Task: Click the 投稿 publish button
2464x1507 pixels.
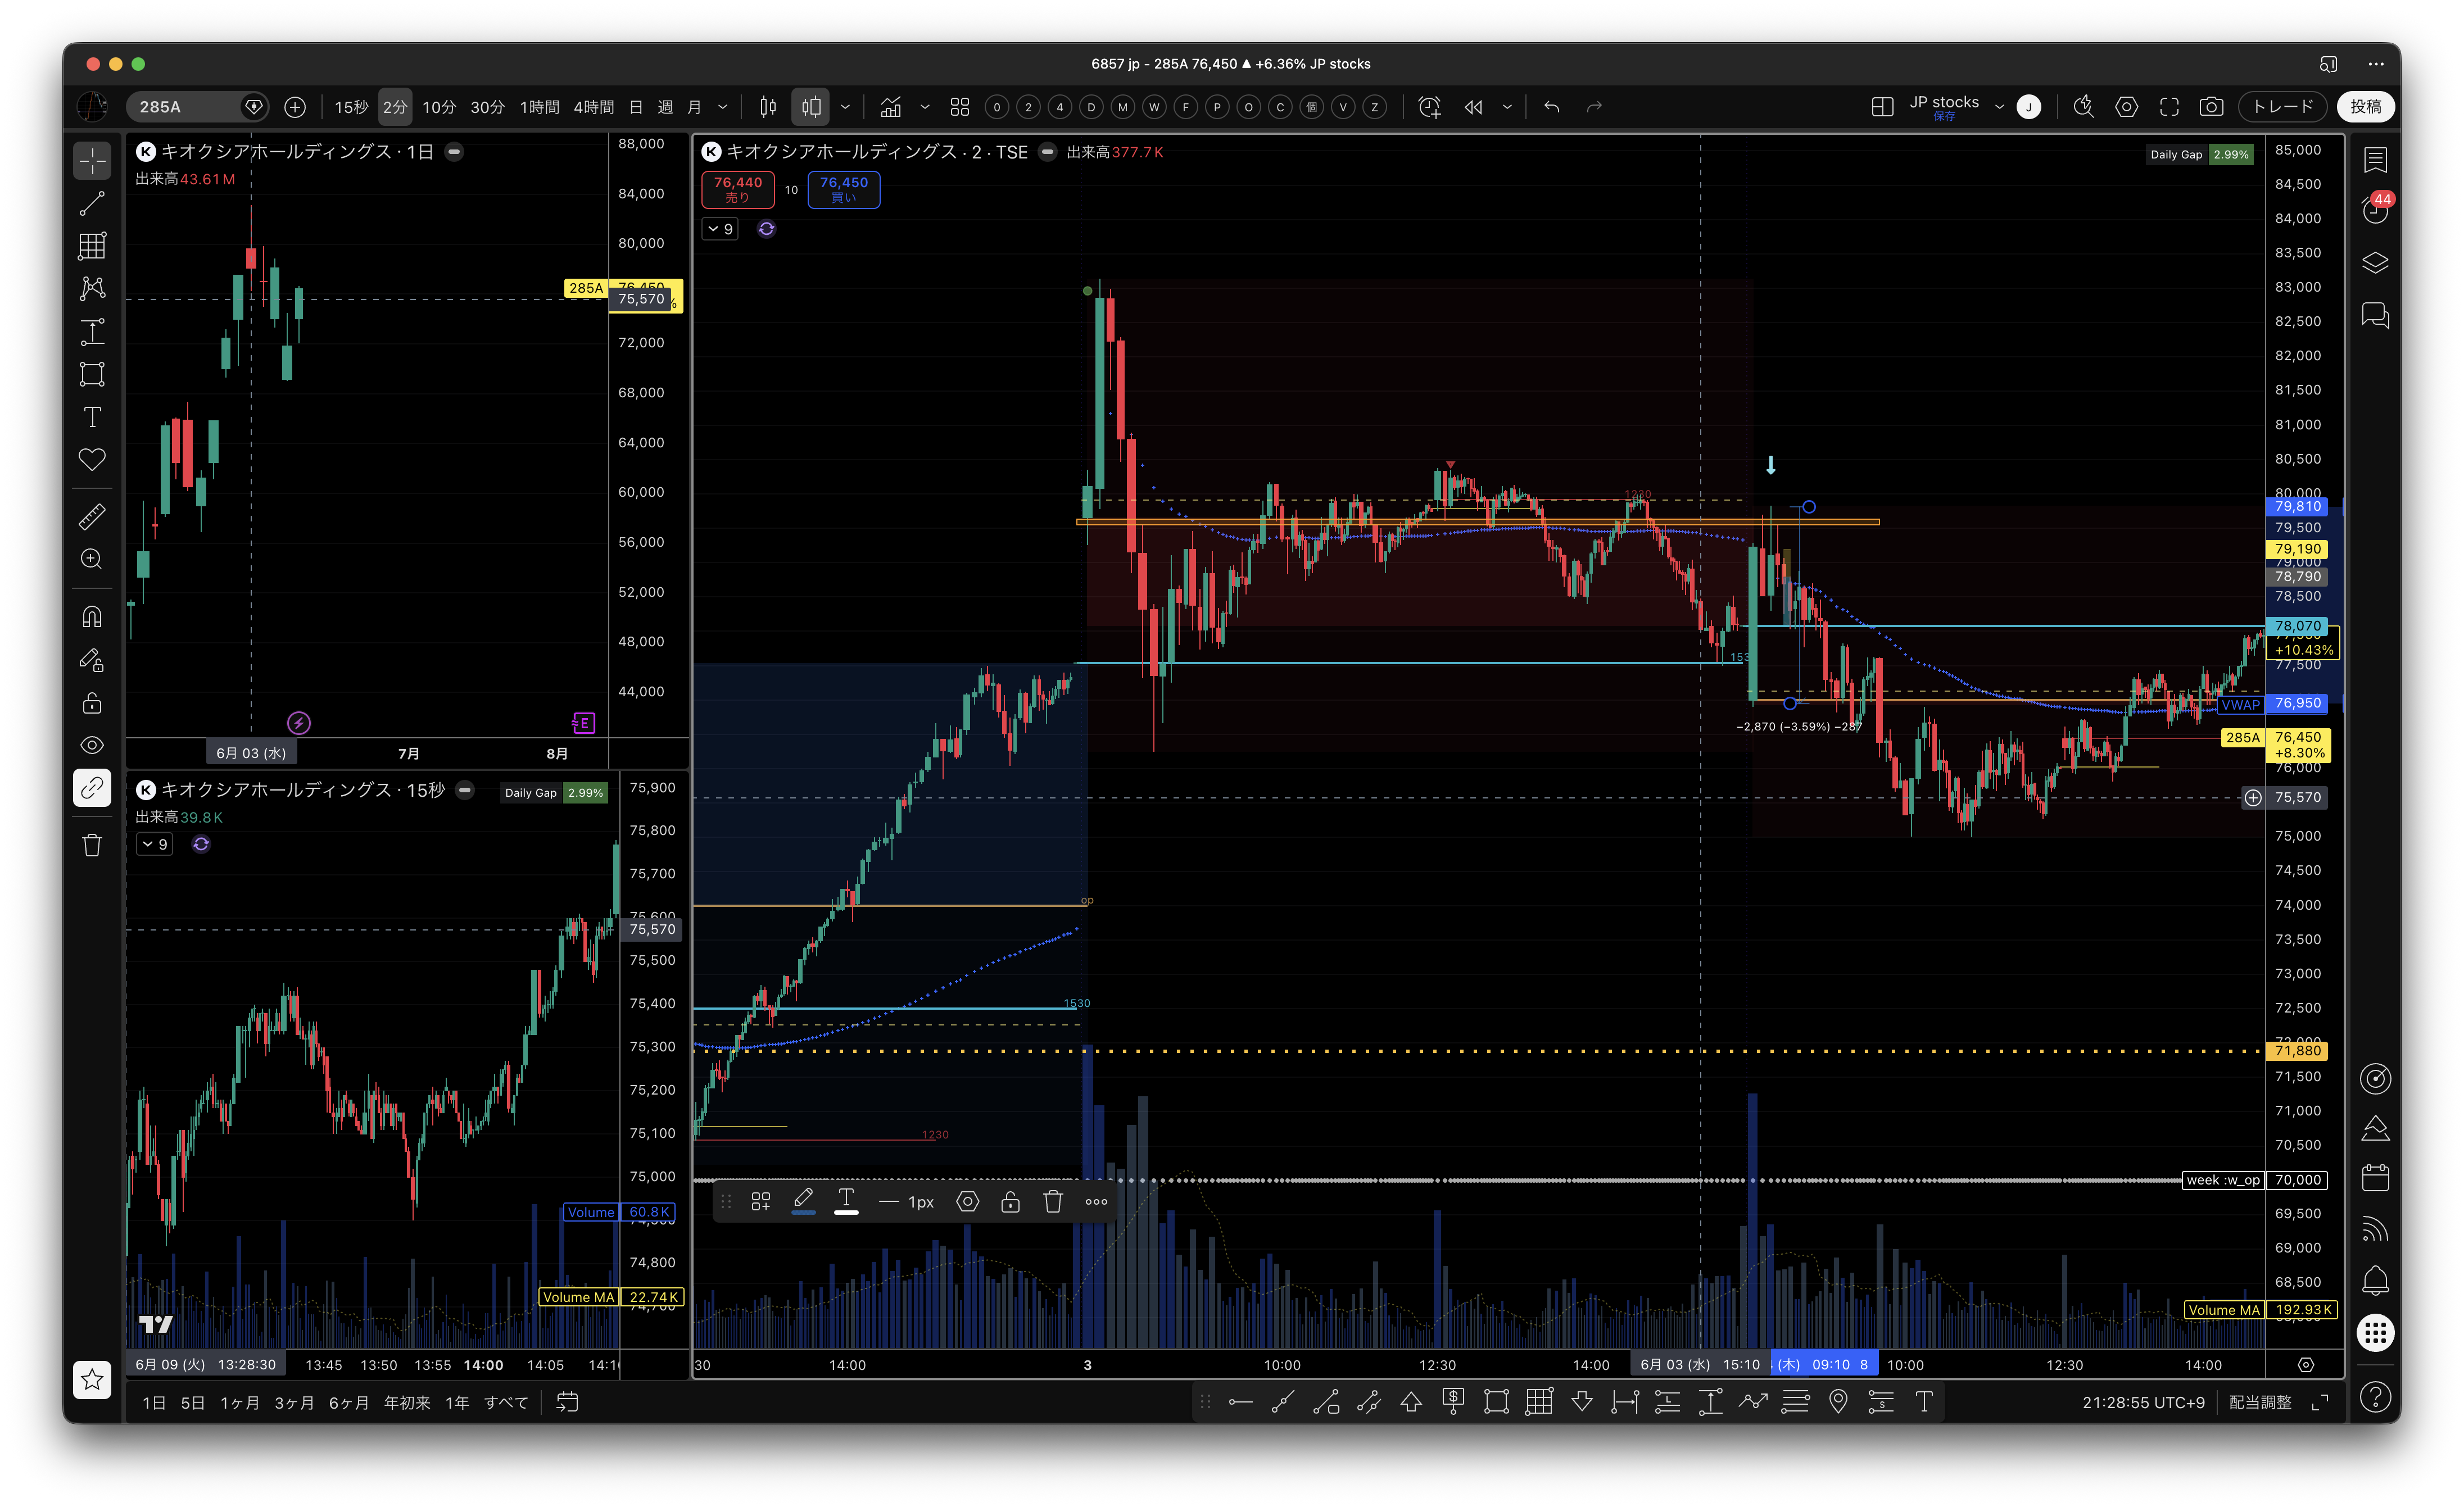Action: 2365,107
